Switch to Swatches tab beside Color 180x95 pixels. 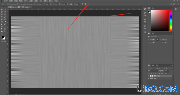(x=153, y=8)
